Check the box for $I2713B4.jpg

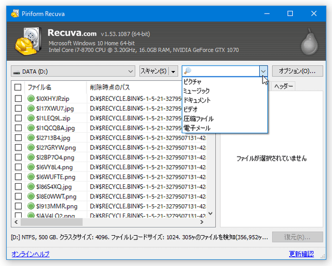18,138
